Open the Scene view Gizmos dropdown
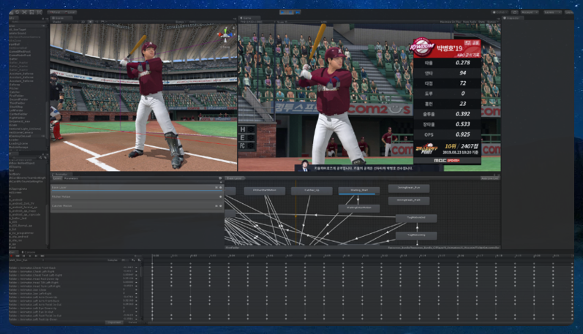The image size is (583, 334). (181, 21)
